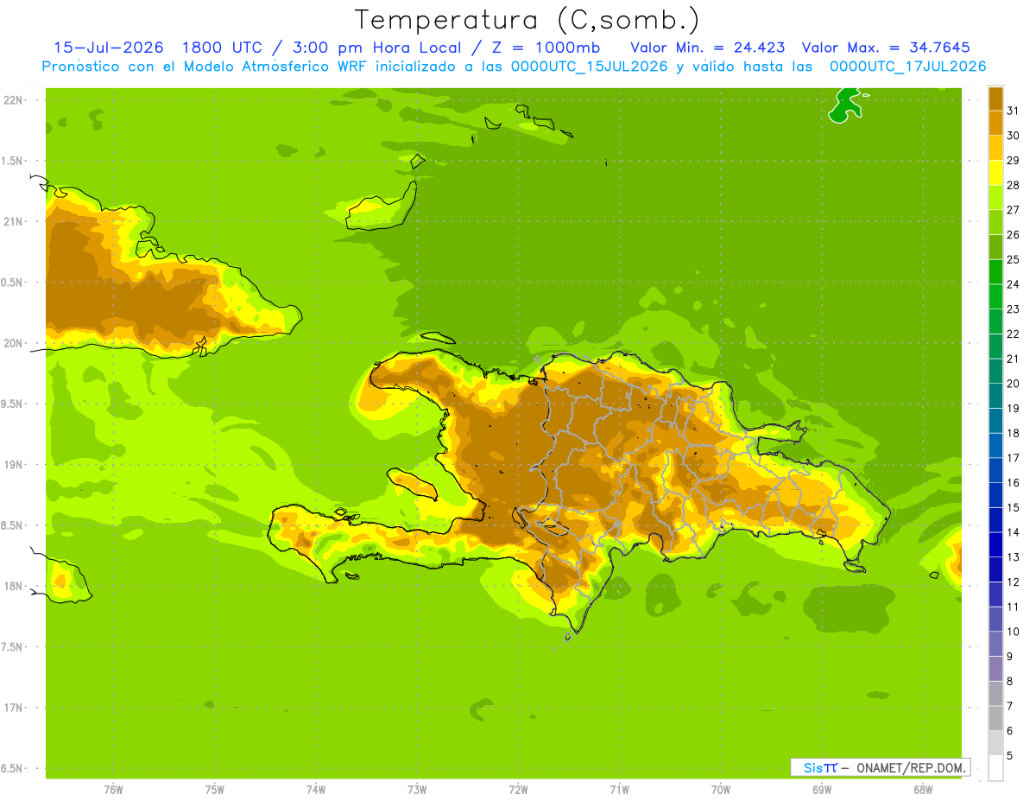
Task: Select the '0000UTC_15JUL2026' initialization time
Action: [x=589, y=67]
